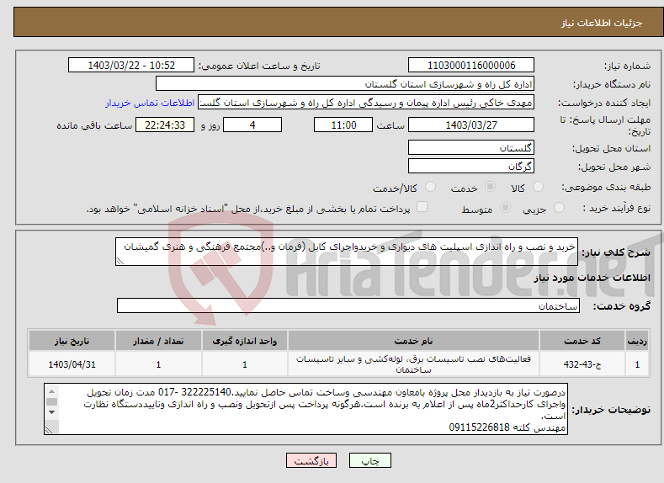664x483 pixels.
Task: Select the کالا/خدمت radio option
Action: [x=430, y=187]
